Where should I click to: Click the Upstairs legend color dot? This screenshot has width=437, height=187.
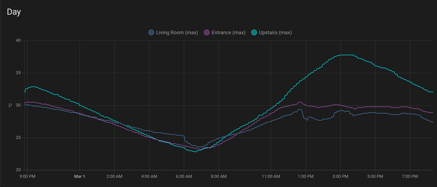coord(253,32)
